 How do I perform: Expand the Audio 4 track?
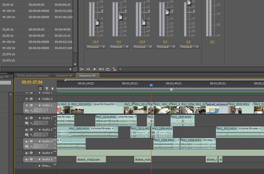click(x=40, y=153)
